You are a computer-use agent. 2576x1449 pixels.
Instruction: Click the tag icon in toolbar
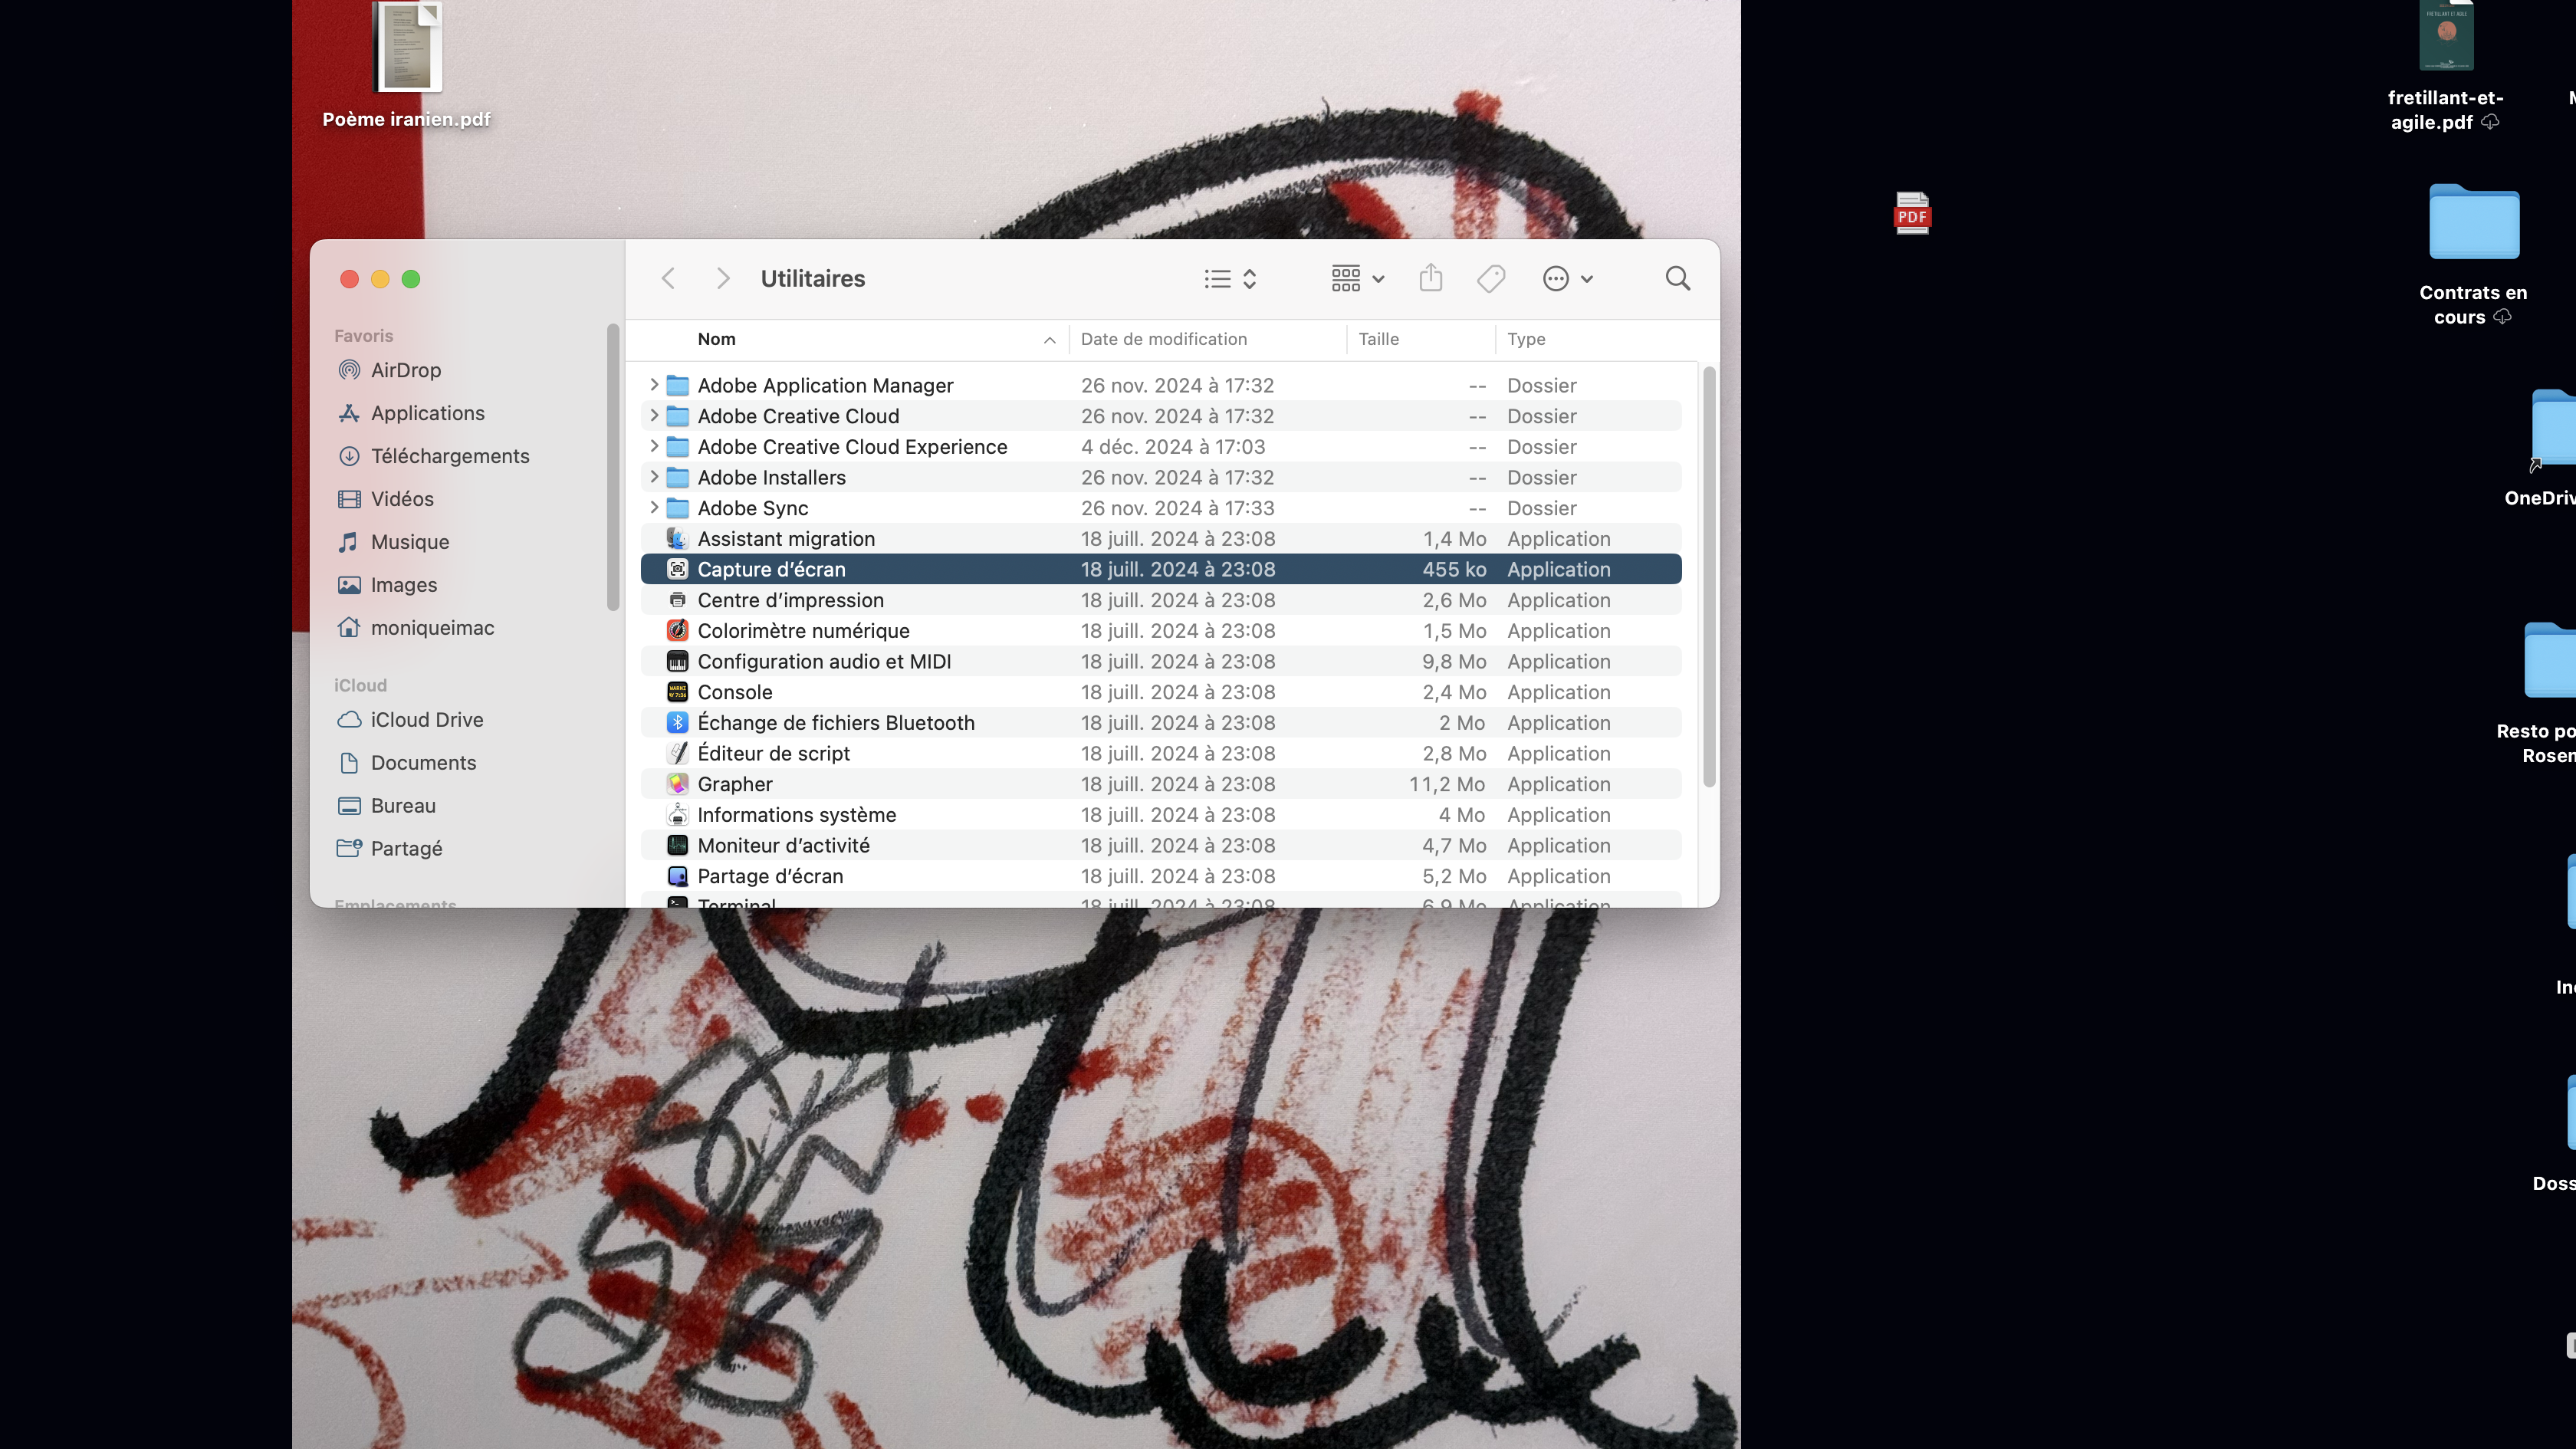[1490, 278]
